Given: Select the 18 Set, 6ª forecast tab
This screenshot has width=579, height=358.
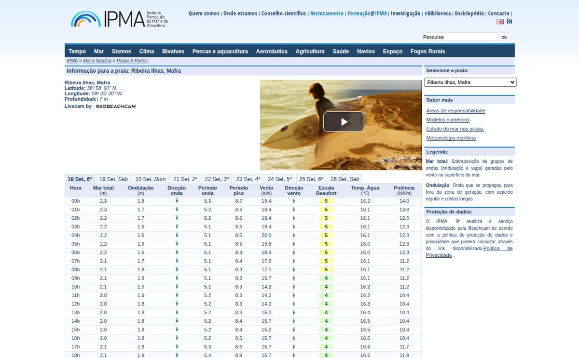Looking at the screenshot, I should [x=80, y=179].
